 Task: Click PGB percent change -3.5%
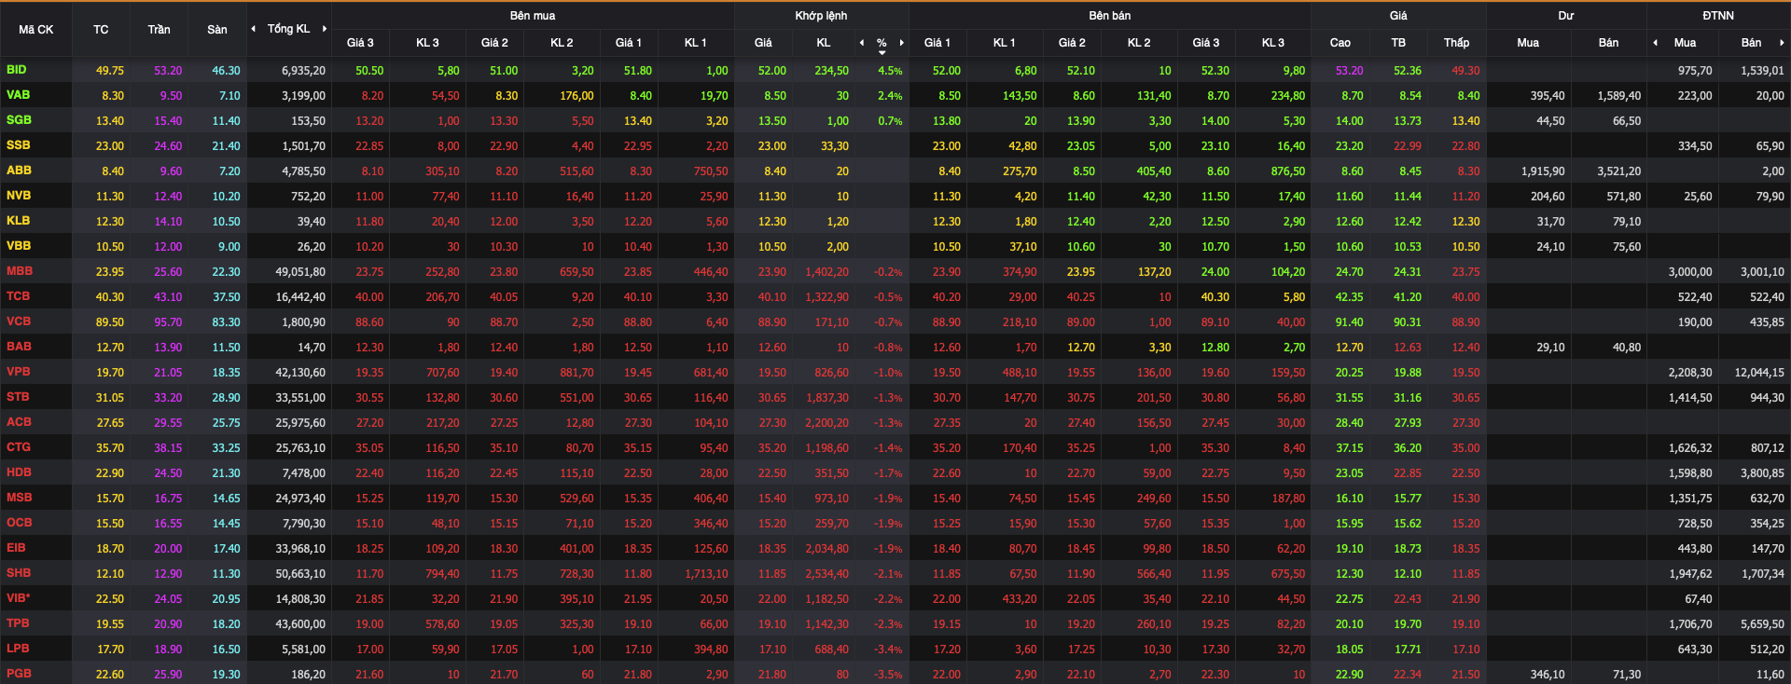point(888,675)
